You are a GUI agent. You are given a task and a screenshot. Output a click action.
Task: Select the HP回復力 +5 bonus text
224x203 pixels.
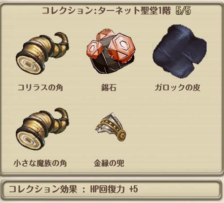click(x=114, y=189)
